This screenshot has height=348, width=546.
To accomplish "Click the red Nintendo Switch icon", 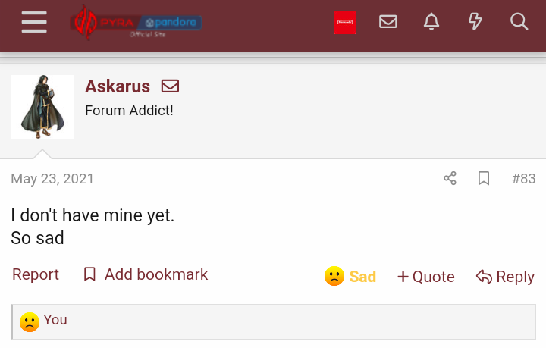I will pos(345,23).
